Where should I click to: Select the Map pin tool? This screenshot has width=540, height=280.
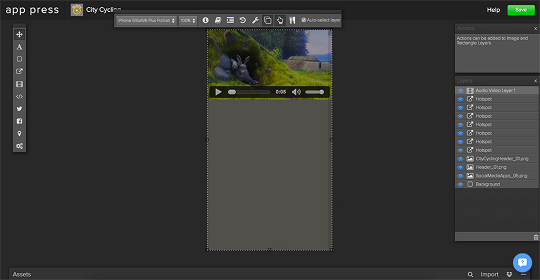pos(19,133)
